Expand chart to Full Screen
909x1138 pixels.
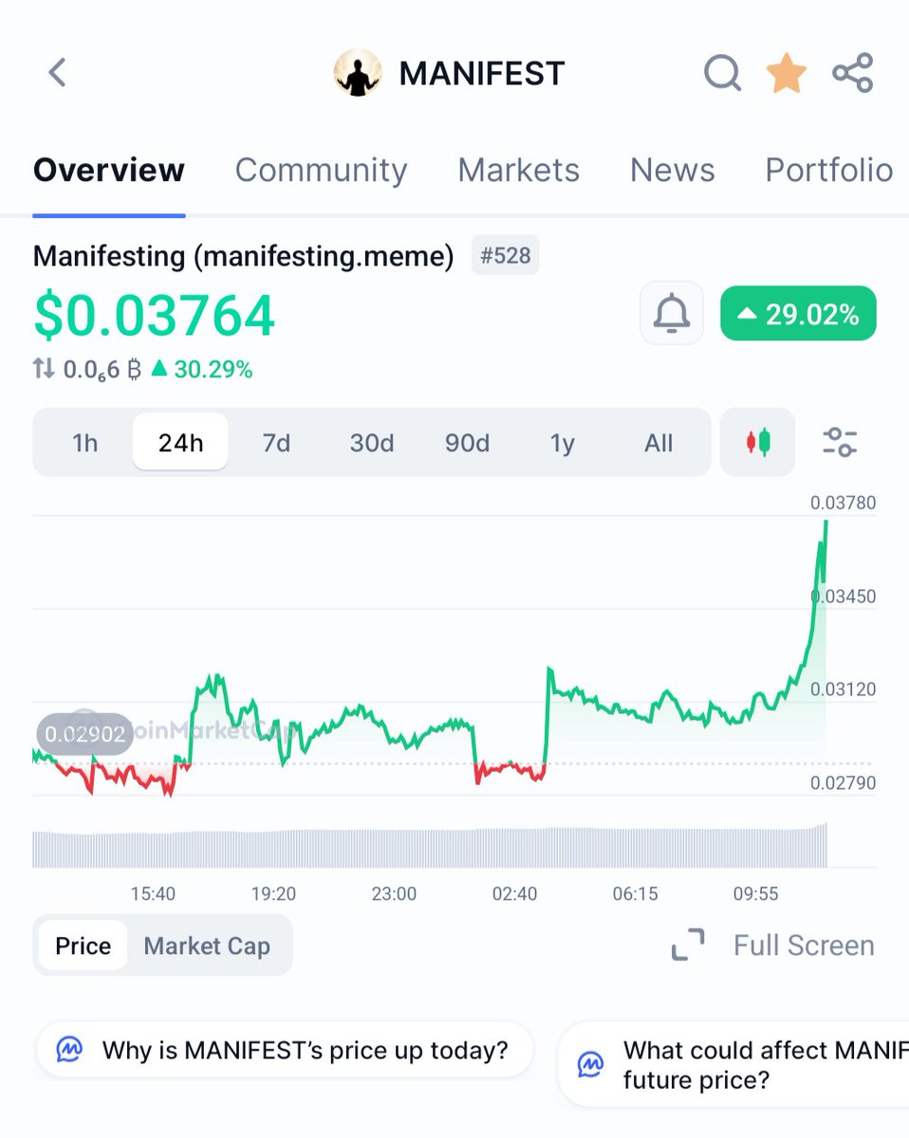tap(773, 945)
